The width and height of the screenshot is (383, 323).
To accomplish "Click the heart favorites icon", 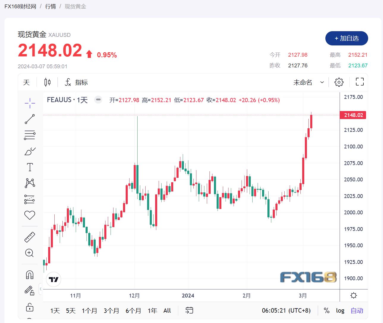I will tap(30, 215).
